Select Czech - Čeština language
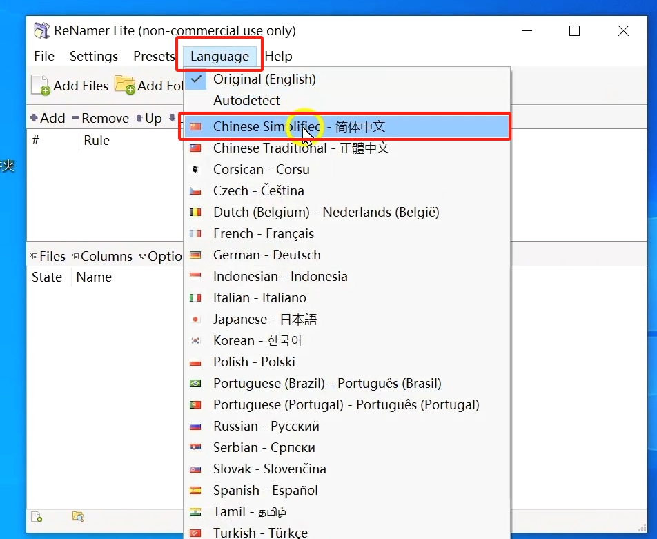 click(347, 190)
